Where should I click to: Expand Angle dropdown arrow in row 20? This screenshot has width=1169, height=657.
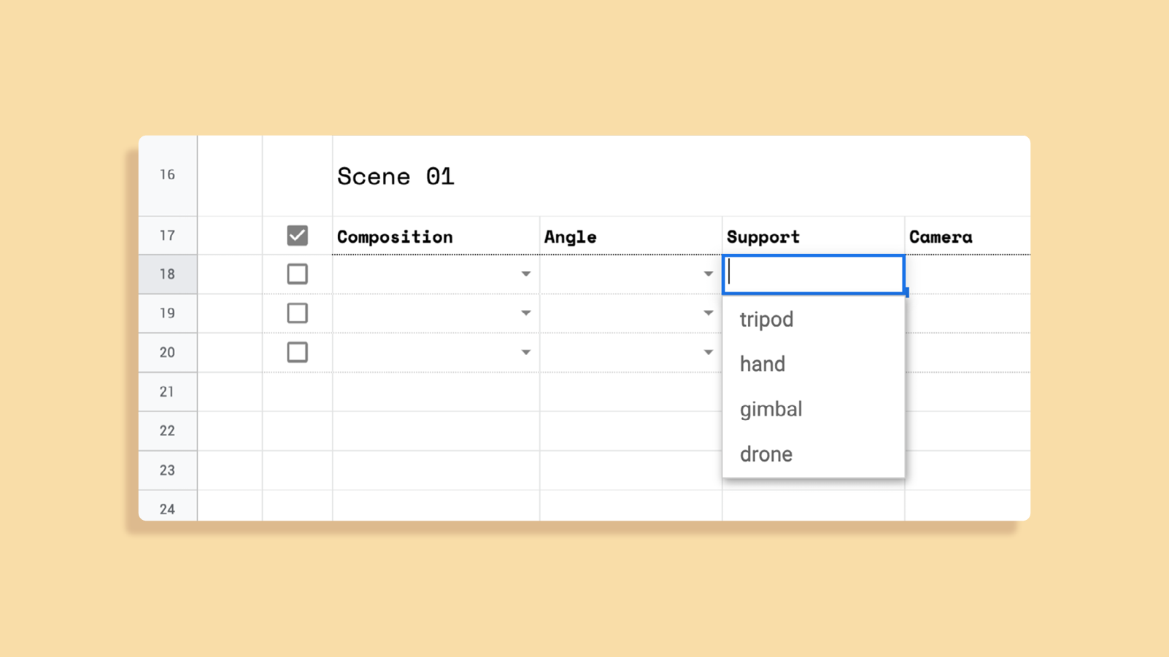[x=708, y=352]
